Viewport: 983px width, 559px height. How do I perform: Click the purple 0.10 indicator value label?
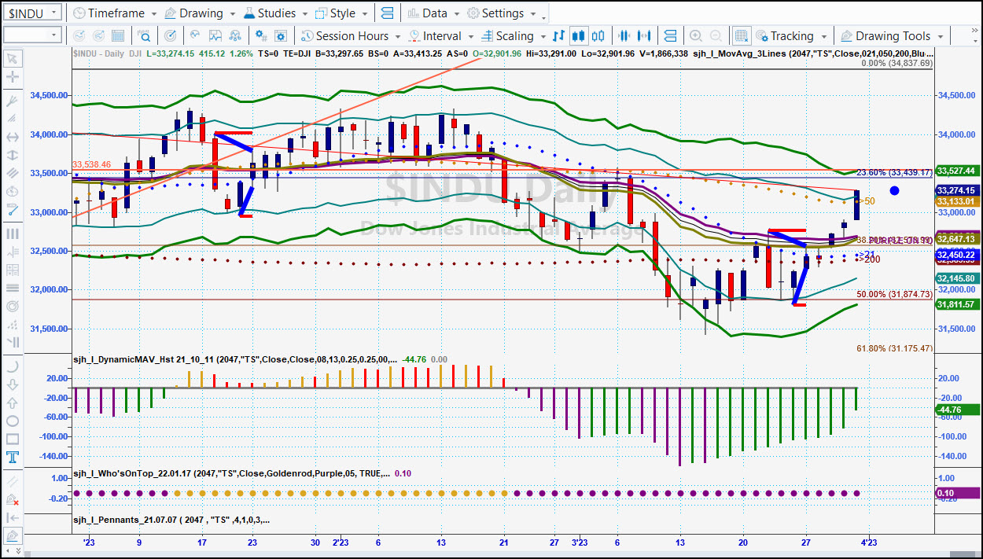pos(958,493)
